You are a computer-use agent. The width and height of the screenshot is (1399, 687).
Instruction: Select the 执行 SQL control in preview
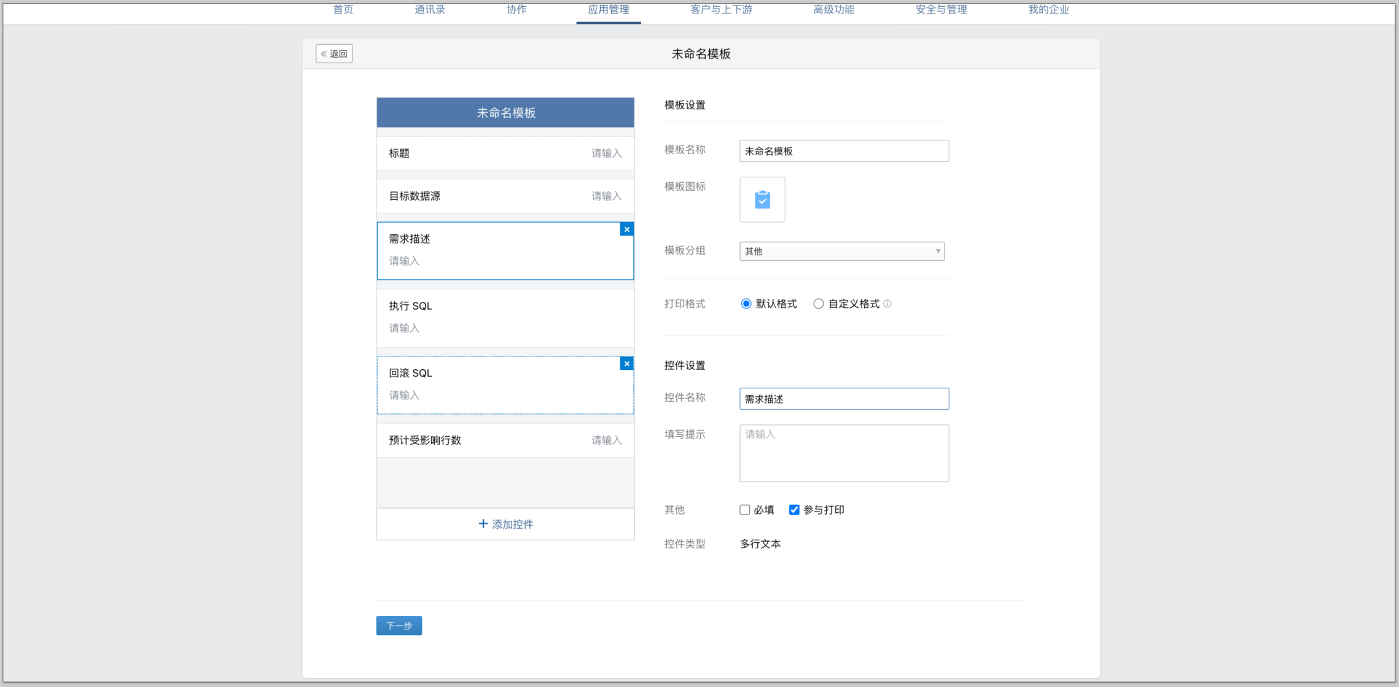(505, 317)
